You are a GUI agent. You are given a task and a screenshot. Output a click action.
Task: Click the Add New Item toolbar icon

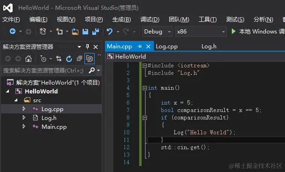click(x=59, y=32)
